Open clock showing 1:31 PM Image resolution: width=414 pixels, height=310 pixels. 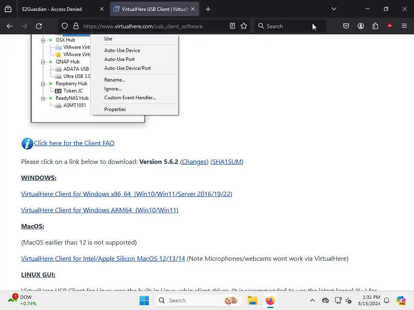[369, 300]
